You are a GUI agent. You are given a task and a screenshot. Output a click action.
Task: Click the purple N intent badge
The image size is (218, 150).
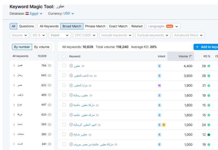(x=159, y=86)
